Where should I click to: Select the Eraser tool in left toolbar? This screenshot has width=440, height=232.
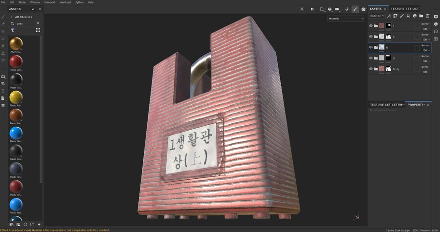pos(3,24)
